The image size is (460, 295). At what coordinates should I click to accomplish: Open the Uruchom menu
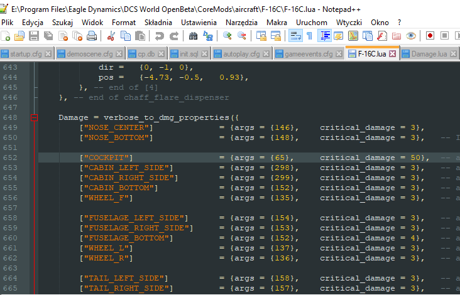312,23
